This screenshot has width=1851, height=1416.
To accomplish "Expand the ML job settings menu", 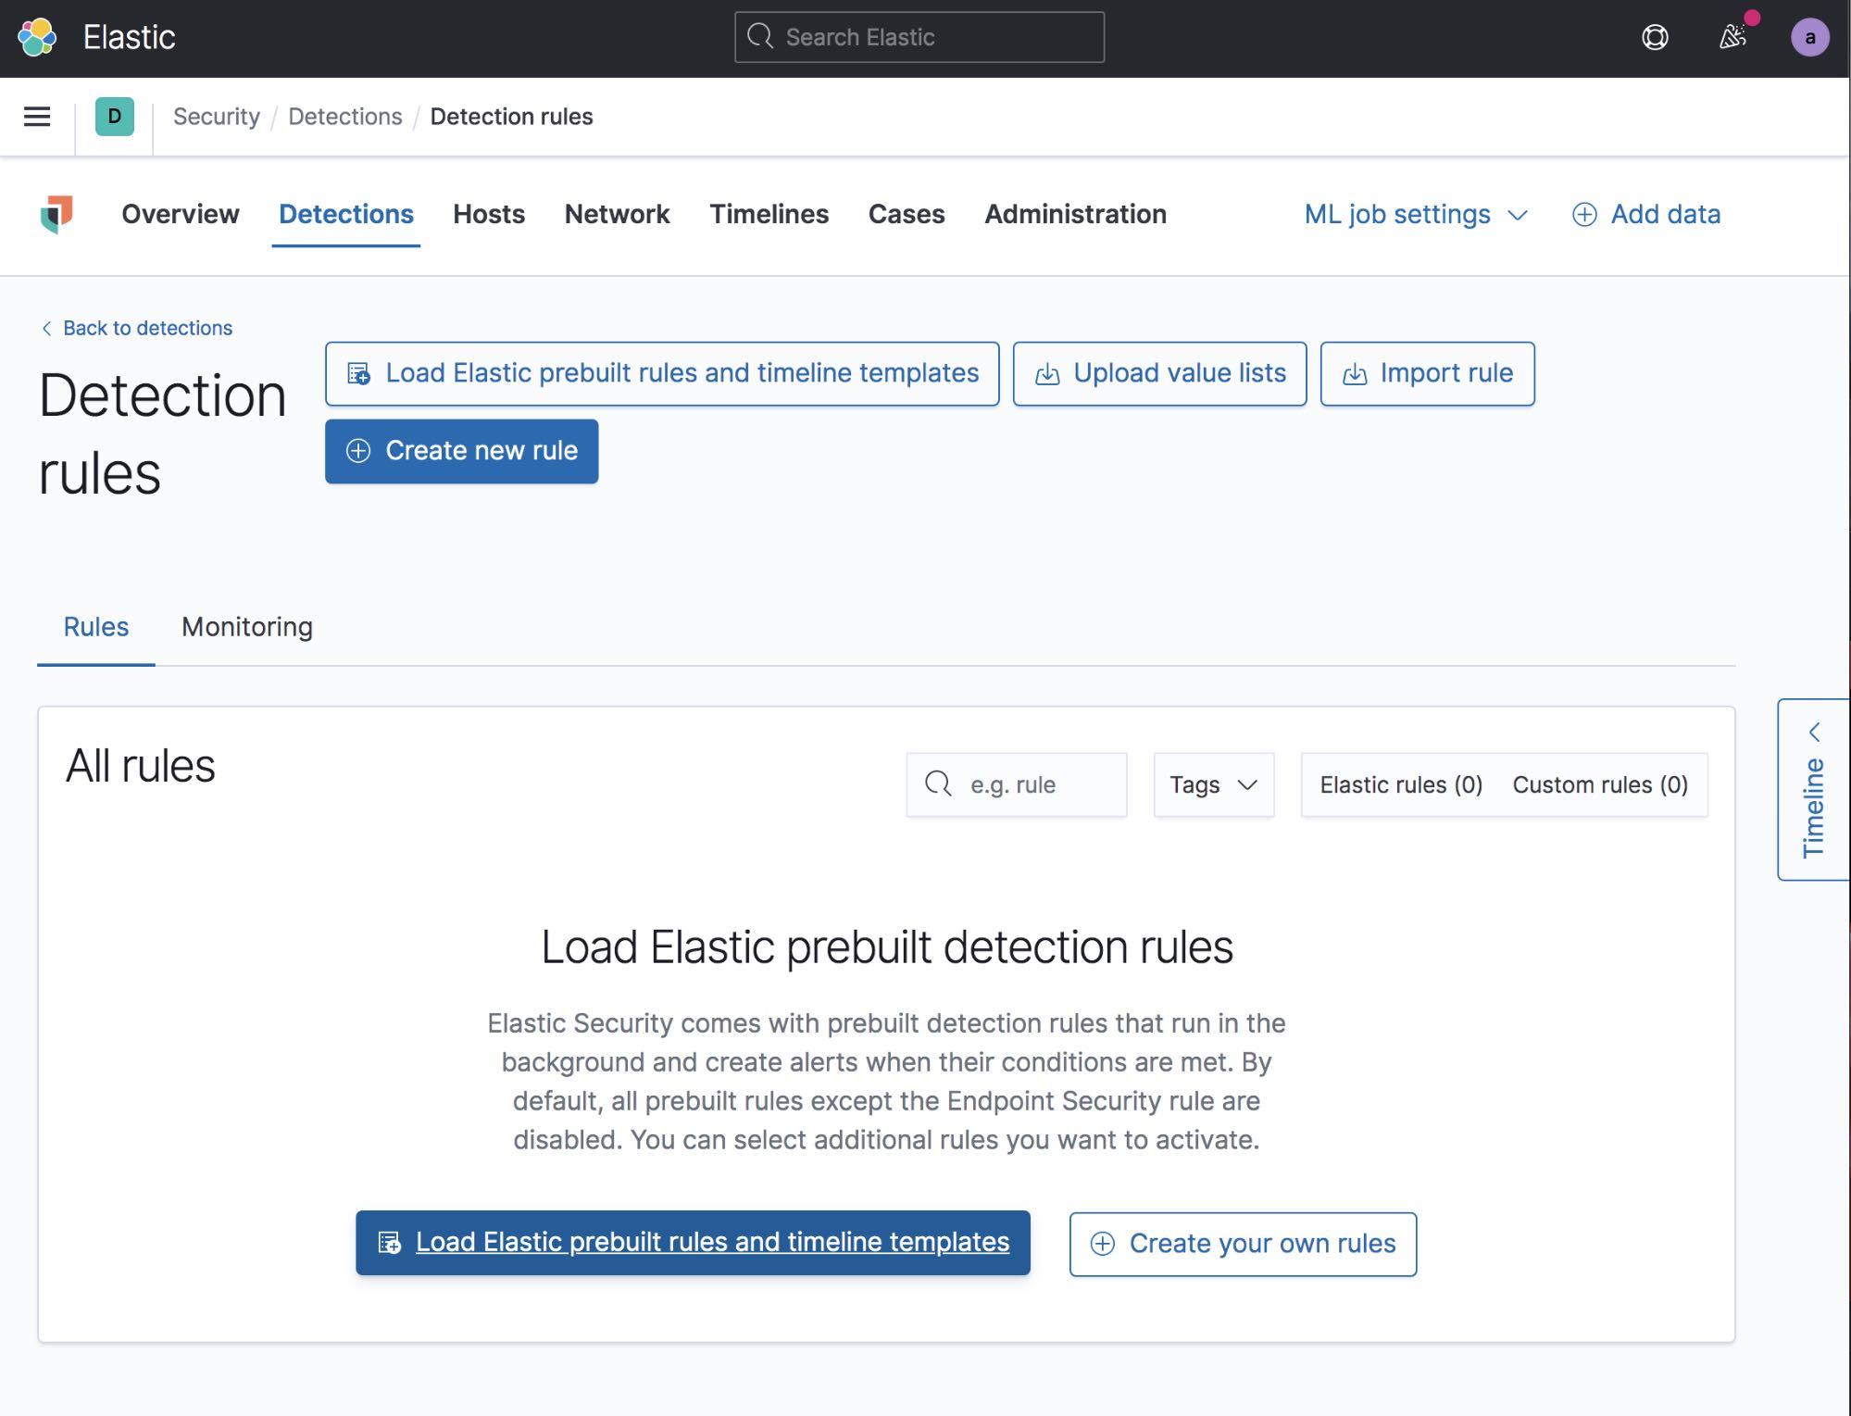I will pyautogui.click(x=1412, y=214).
